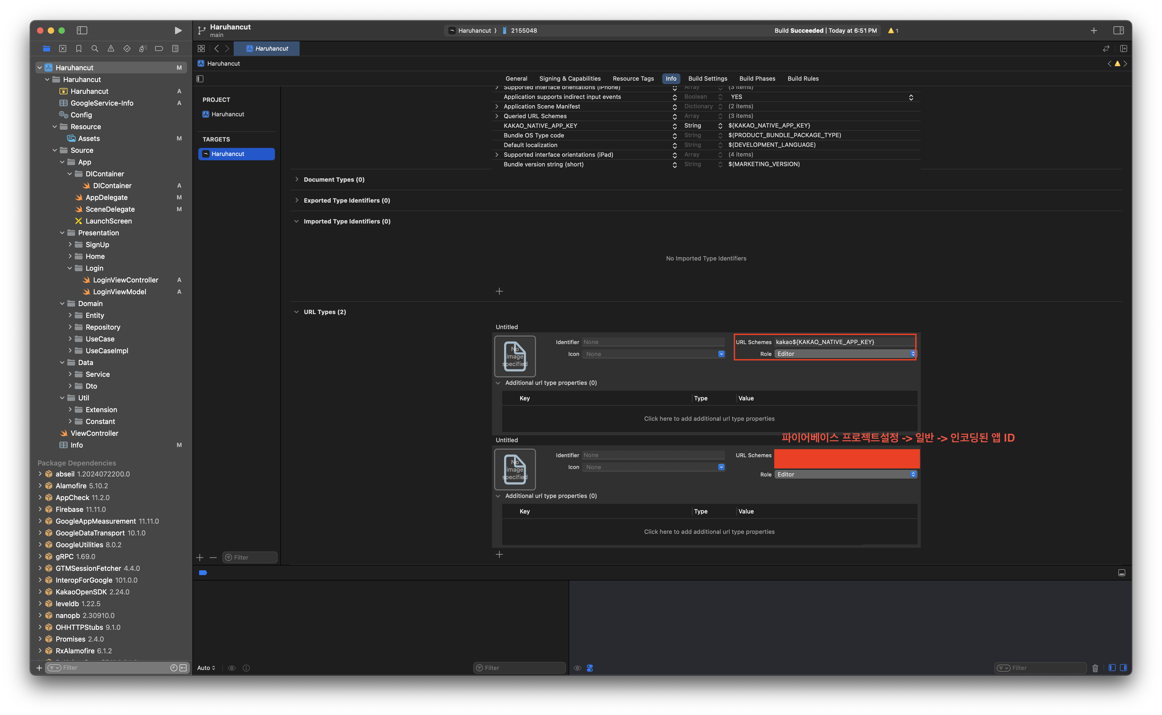Expand KakaoOpenSDK package dependency
Viewport: 1162px width, 715px height.
click(x=40, y=591)
